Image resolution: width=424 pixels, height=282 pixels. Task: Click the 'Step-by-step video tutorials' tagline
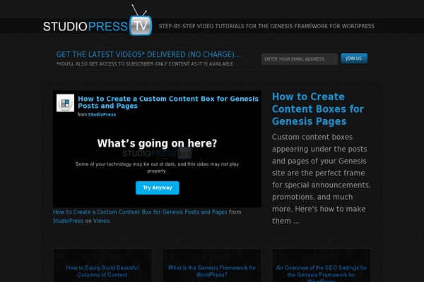coord(266,26)
